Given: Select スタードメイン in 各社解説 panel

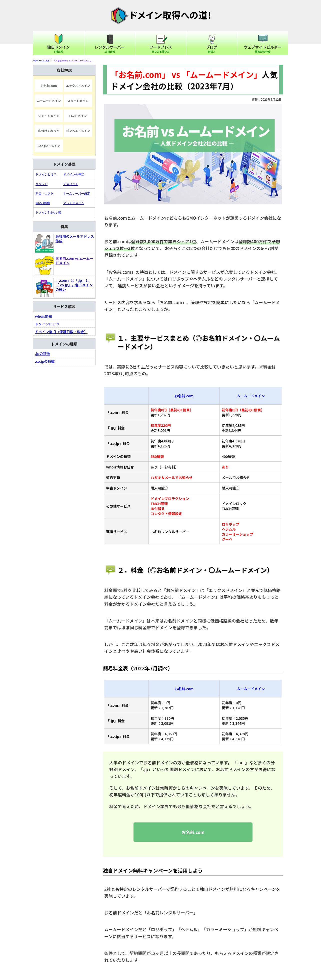Looking at the screenshot, I should pyautogui.click(x=78, y=101).
